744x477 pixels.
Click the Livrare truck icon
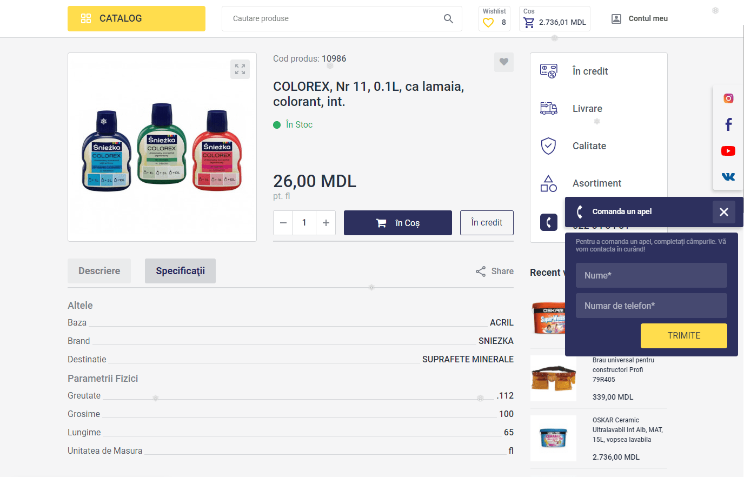click(549, 108)
